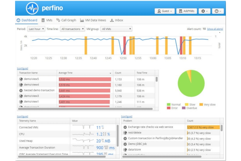
Task: Click the Normal green legend swatch
Action: (x=169, y=105)
